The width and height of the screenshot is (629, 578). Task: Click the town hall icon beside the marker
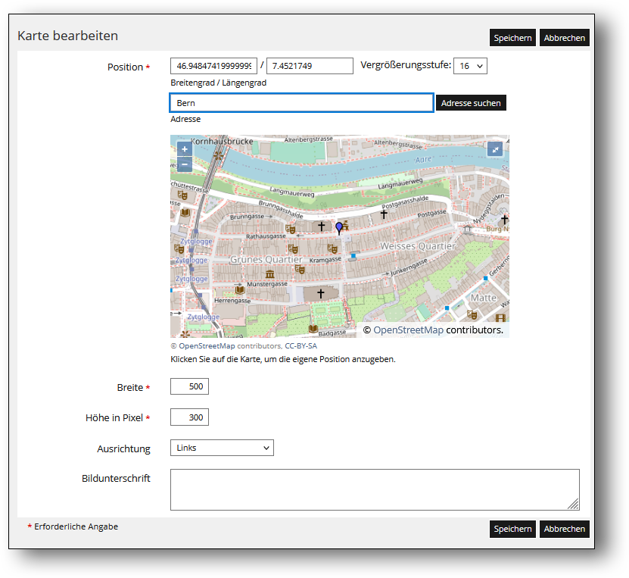pos(345,224)
